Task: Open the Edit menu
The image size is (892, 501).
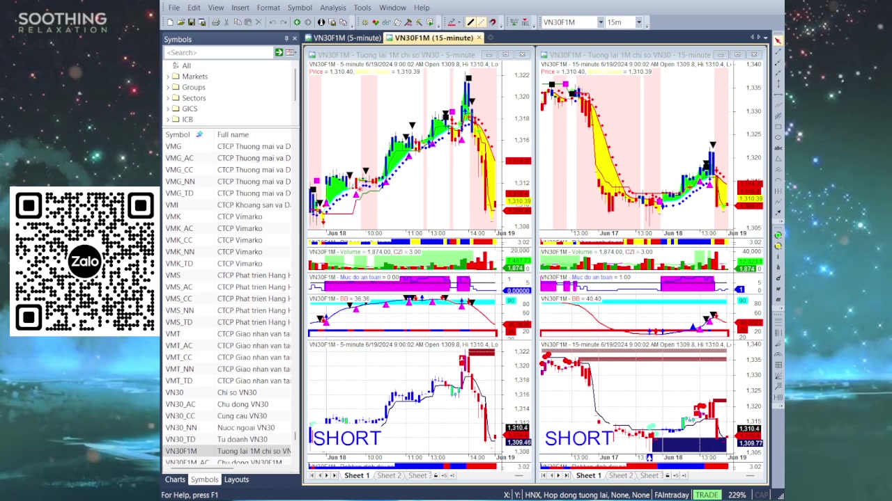Action: pos(194,8)
